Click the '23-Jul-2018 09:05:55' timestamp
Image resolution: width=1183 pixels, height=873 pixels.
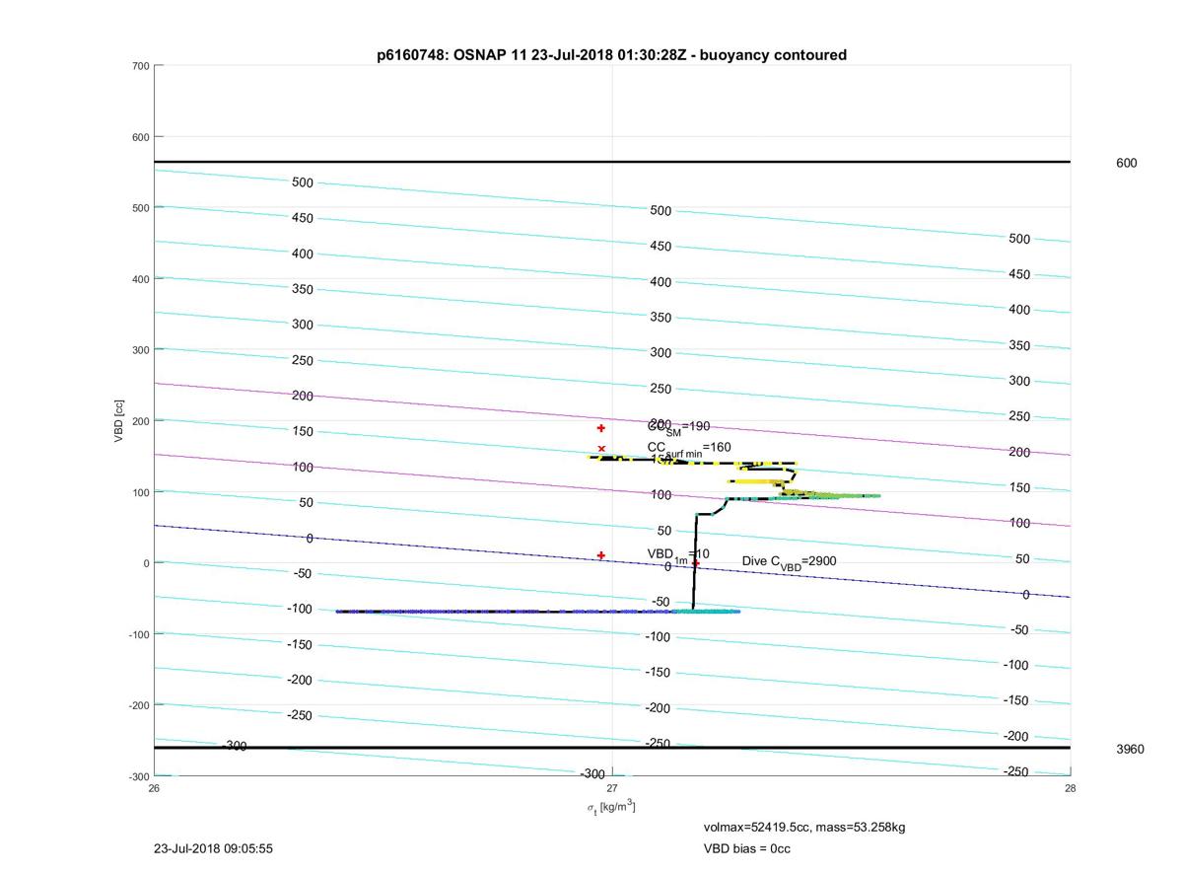tap(214, 848)
